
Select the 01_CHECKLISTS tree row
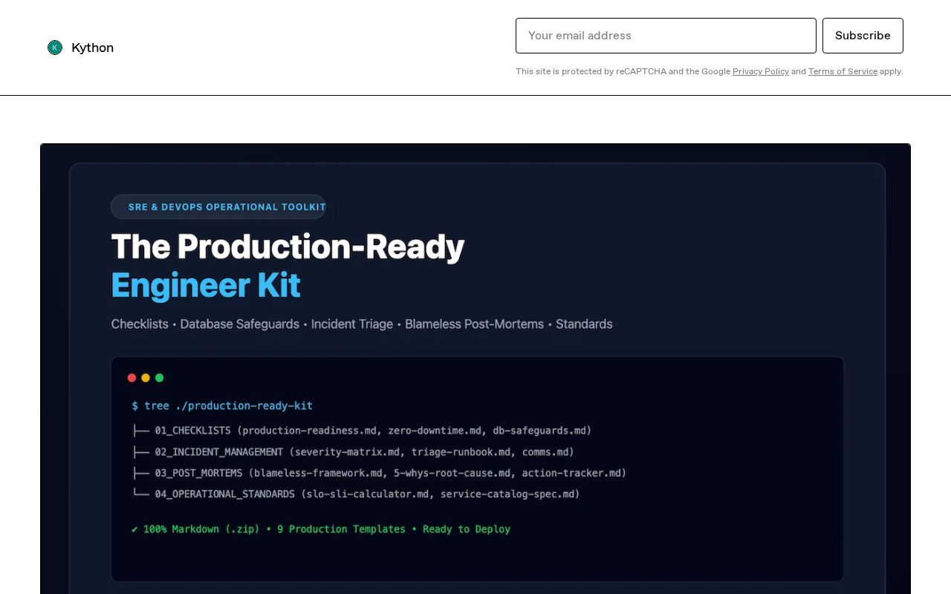point(362,431)
